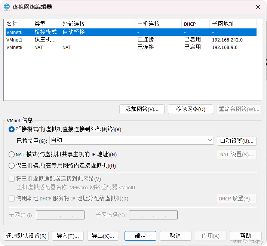Click 导出(X)... button
Image resolution: width=267 pixels, height=246 pixels.
[103, 236]
